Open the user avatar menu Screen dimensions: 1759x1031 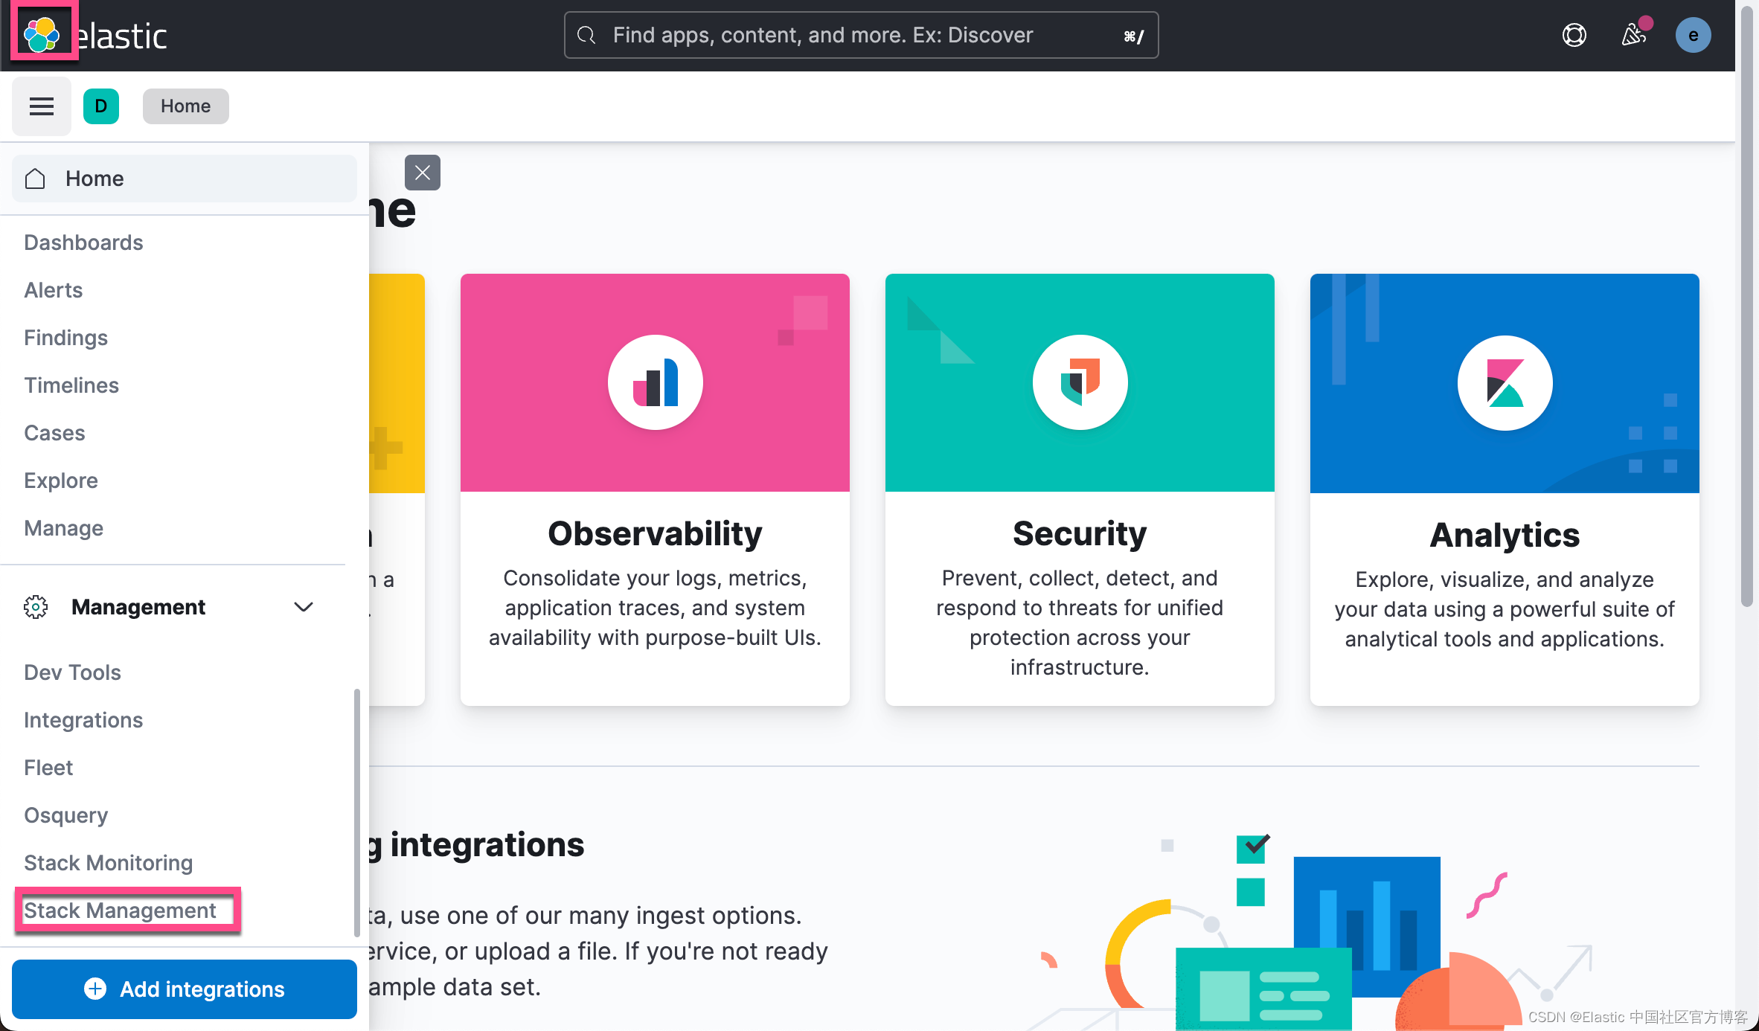tap(1694, 34)
